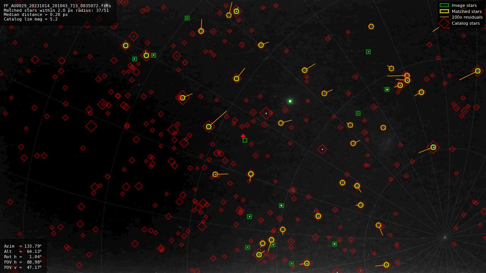
Task: Click the Alt = 64.13° readout
Action: 23,251
